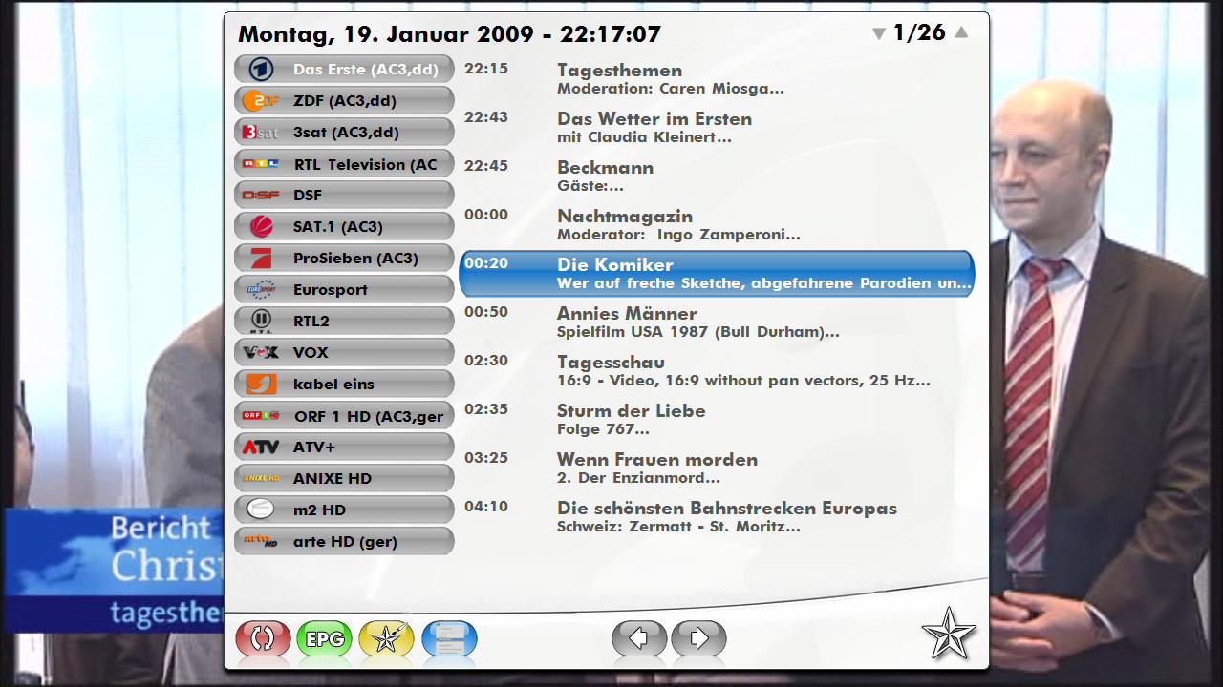Click the right arrow navigation button
1223x687 pixels.
point(699,638)
